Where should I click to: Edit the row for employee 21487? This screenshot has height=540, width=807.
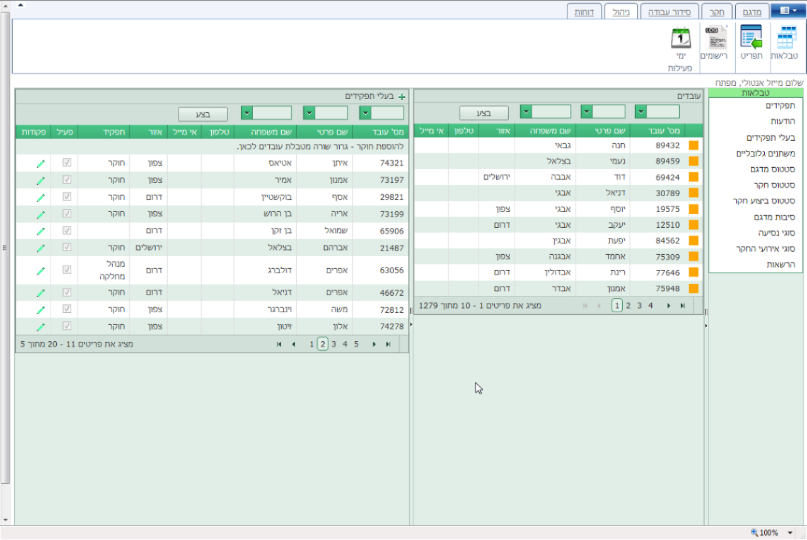pyautogui.click(x=40, y=249)
